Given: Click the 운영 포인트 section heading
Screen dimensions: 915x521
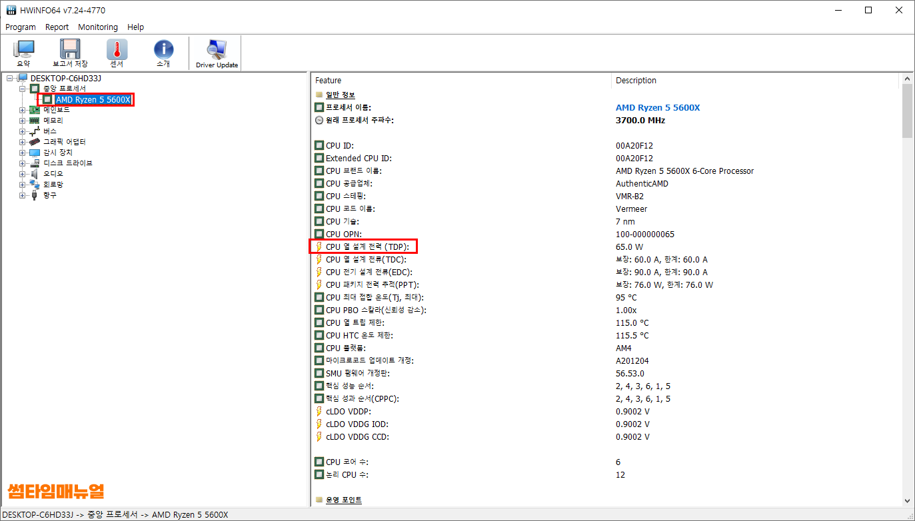Looking at the screenshot, I should coord(344,500).
